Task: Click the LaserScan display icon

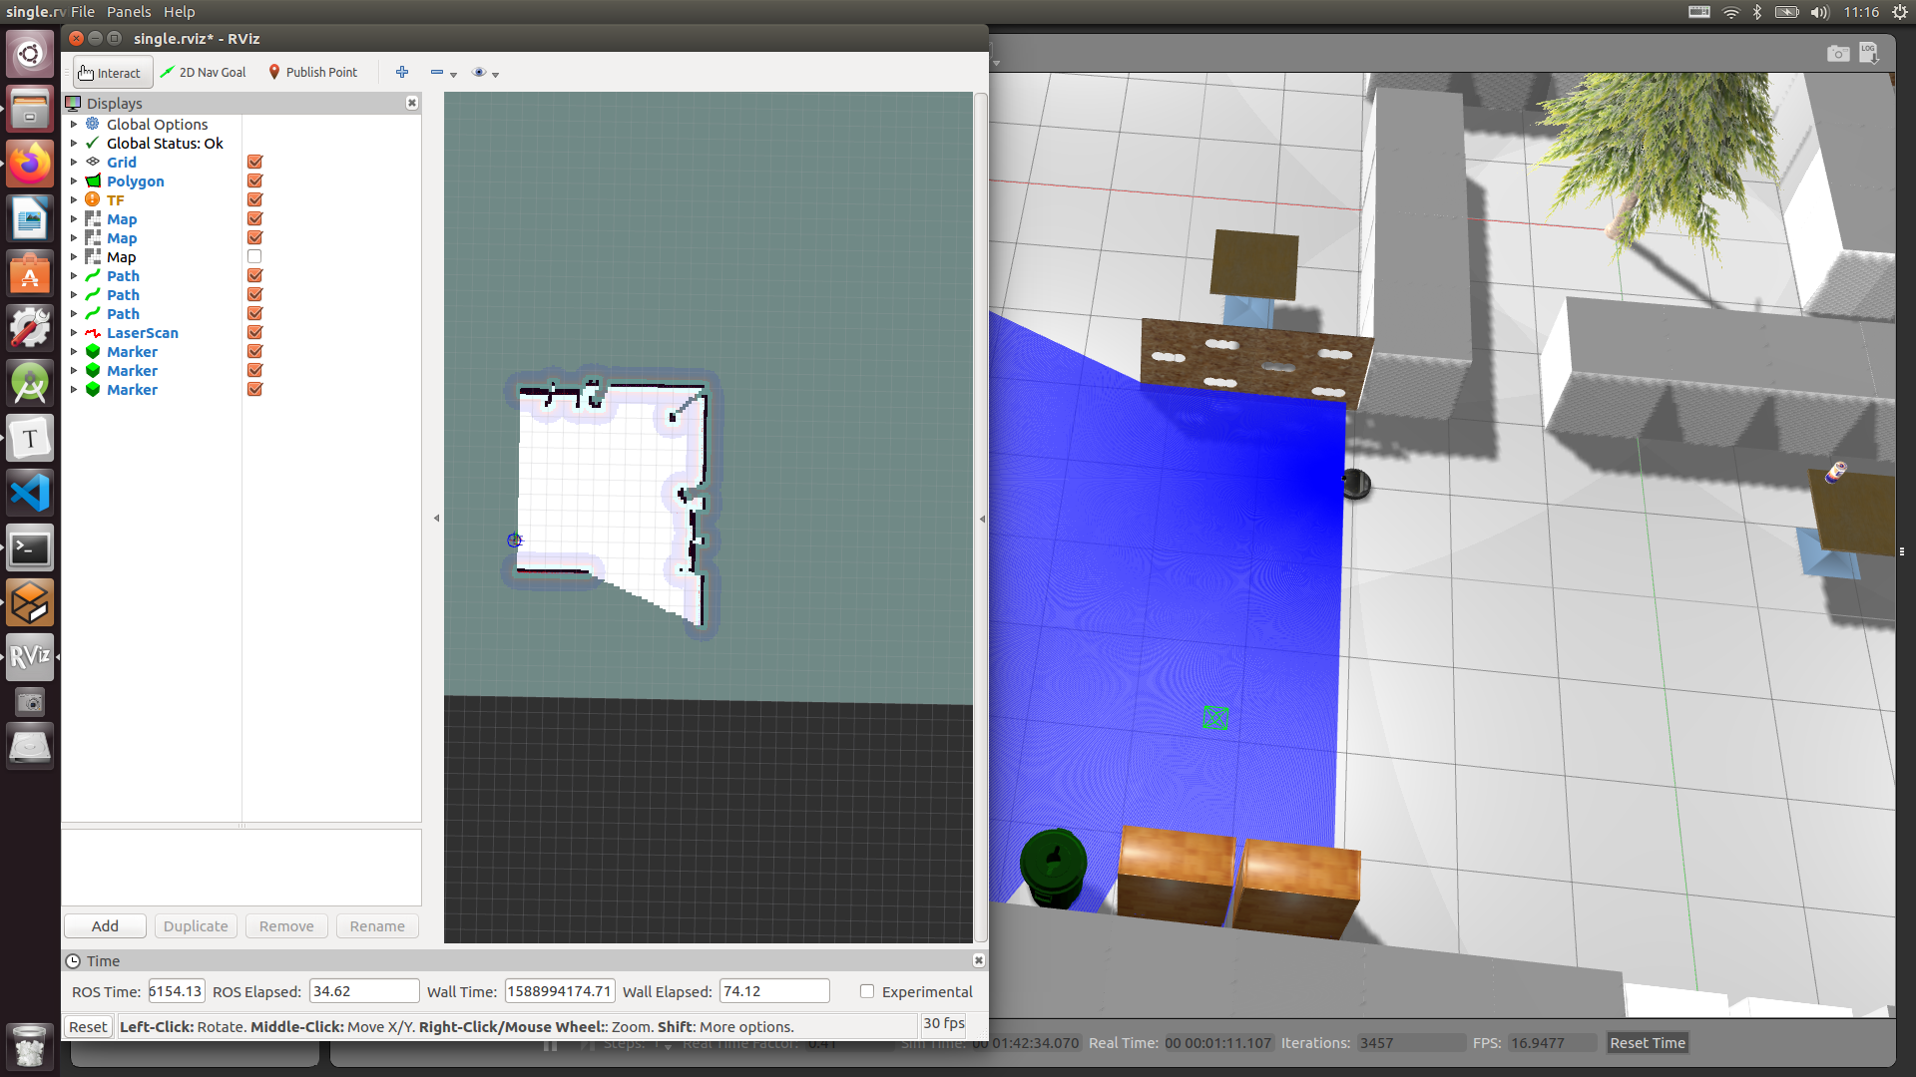Action: [x=93, y=333]
